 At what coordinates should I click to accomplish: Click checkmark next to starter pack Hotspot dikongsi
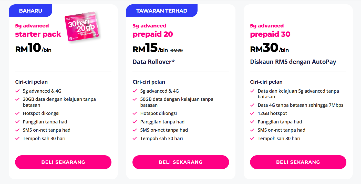point(17,113)
